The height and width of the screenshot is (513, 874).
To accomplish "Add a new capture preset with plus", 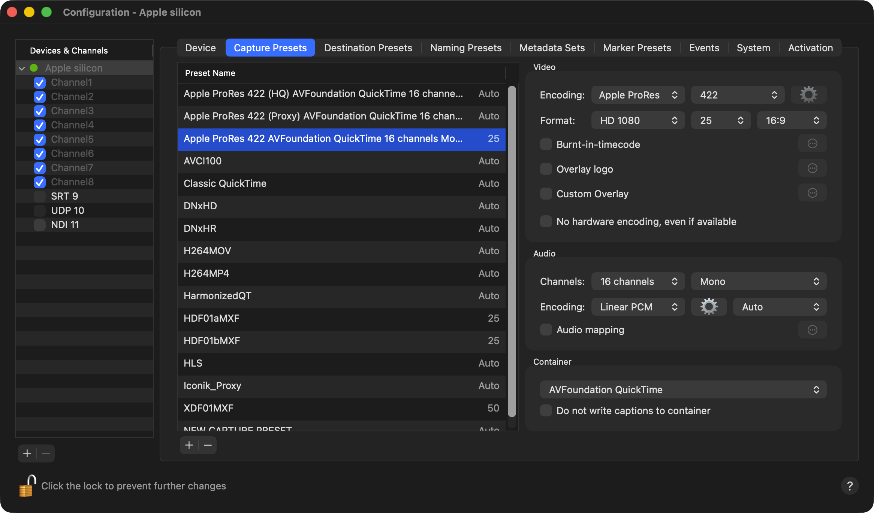I will [x=189, y=445].
